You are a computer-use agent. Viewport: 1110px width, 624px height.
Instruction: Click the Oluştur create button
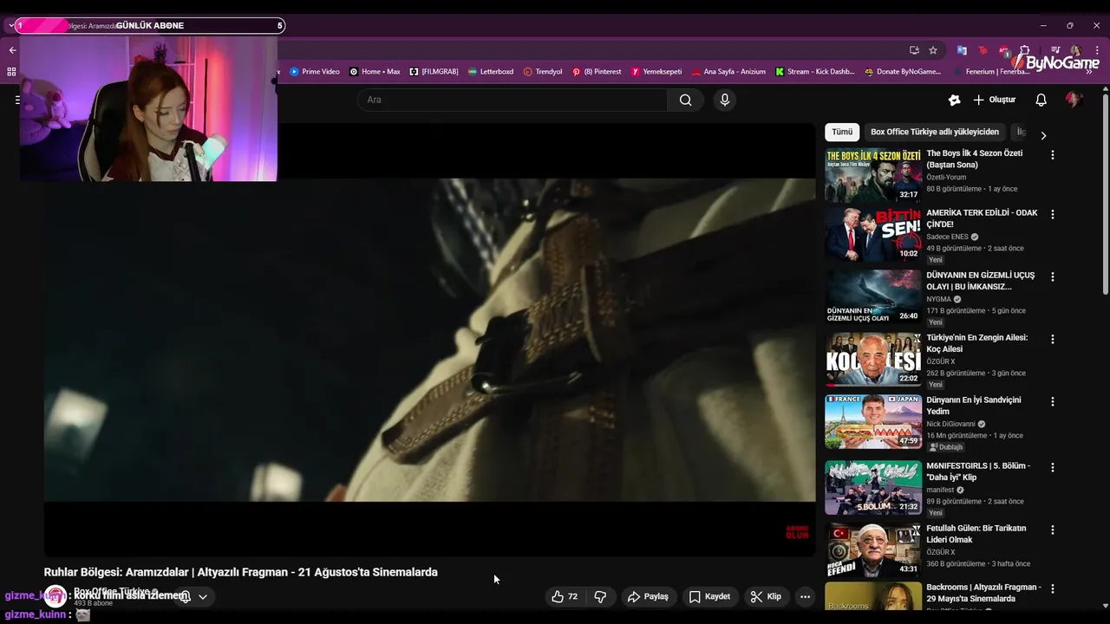pos(994,100)
